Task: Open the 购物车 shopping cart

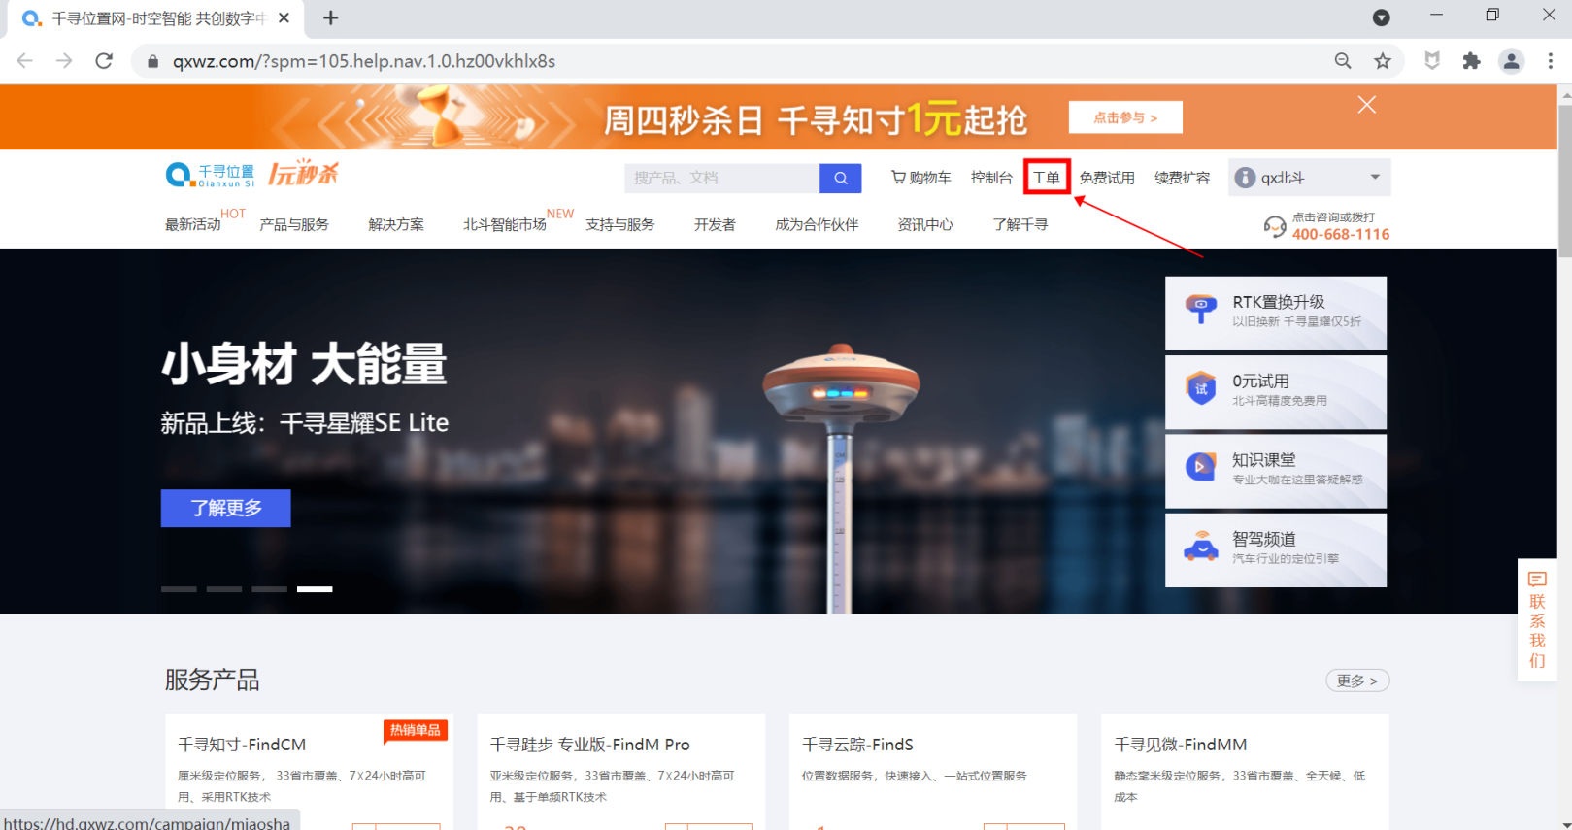Action: pyautogui.click(x=921, y=178)
